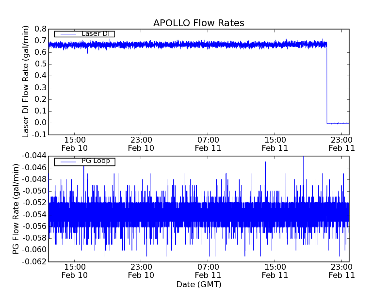Click the '15:00 Feb 11' label under top chart

(x=275, y=144)
